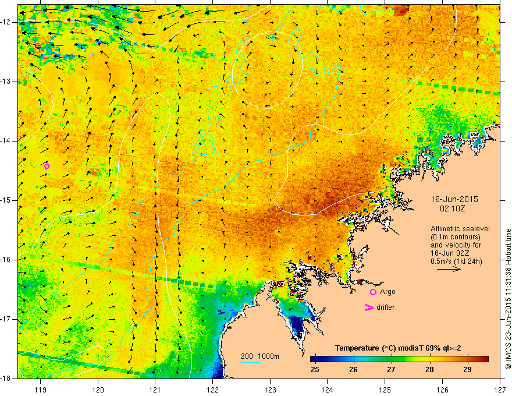
Task: Click the longitude axis label 123
Action: (270, 390)
